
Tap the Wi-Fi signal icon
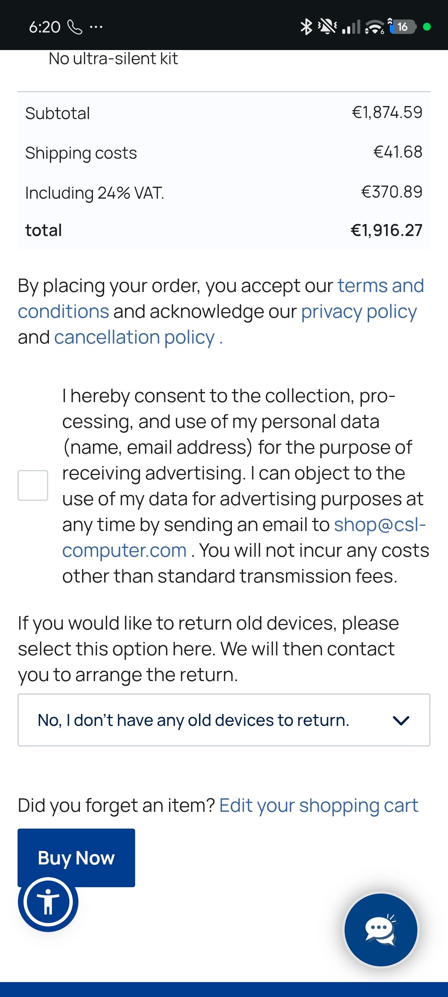(374, 27)
